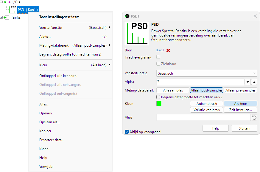The width and height of the screenshot is (260, 172).
Task: Click the Alias text field
Action: point(203,118)
